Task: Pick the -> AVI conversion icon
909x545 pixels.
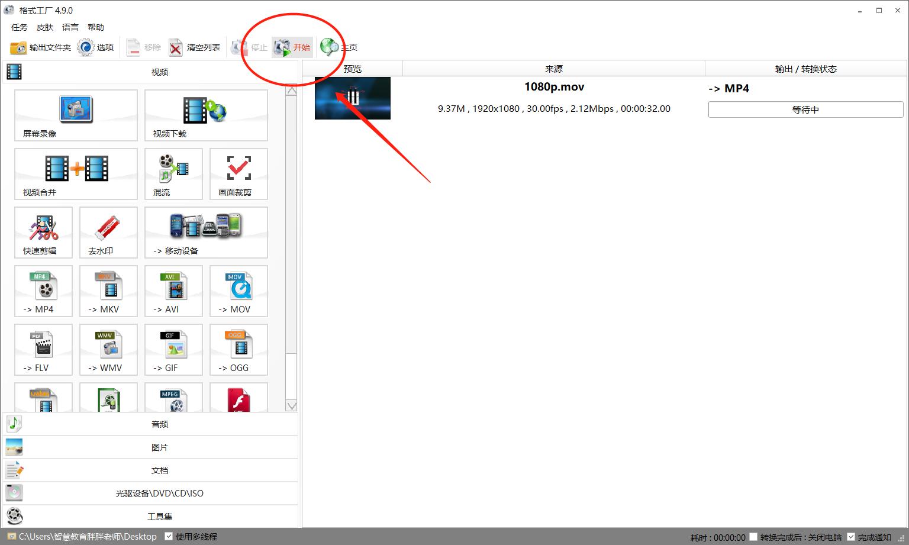Action: pyautogui.click(x=173, y=291)
